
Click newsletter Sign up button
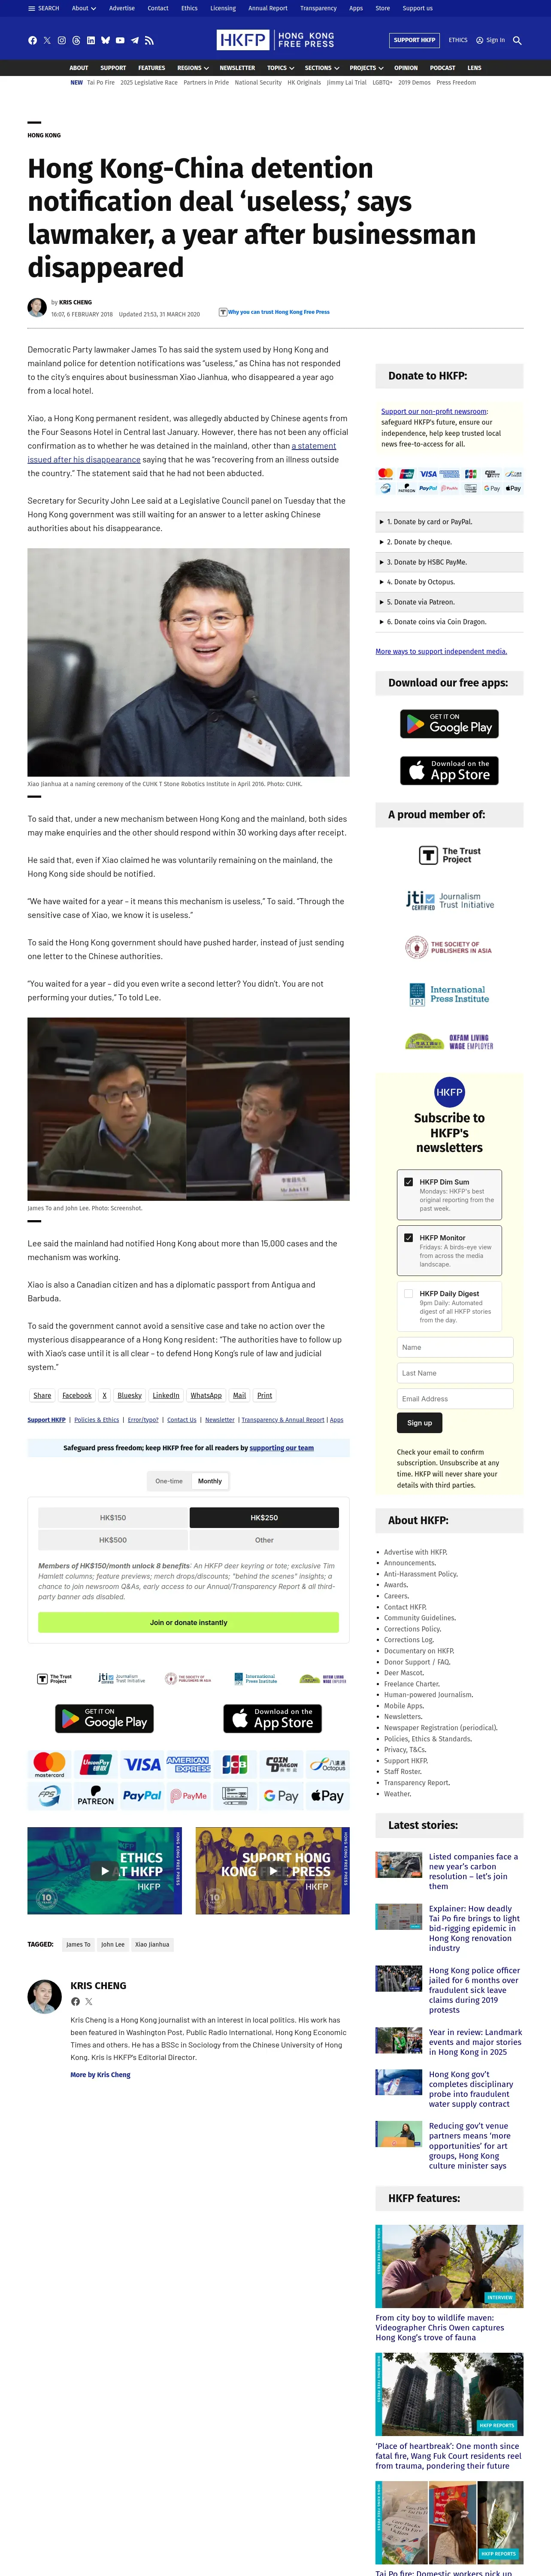coord(420,1423)
